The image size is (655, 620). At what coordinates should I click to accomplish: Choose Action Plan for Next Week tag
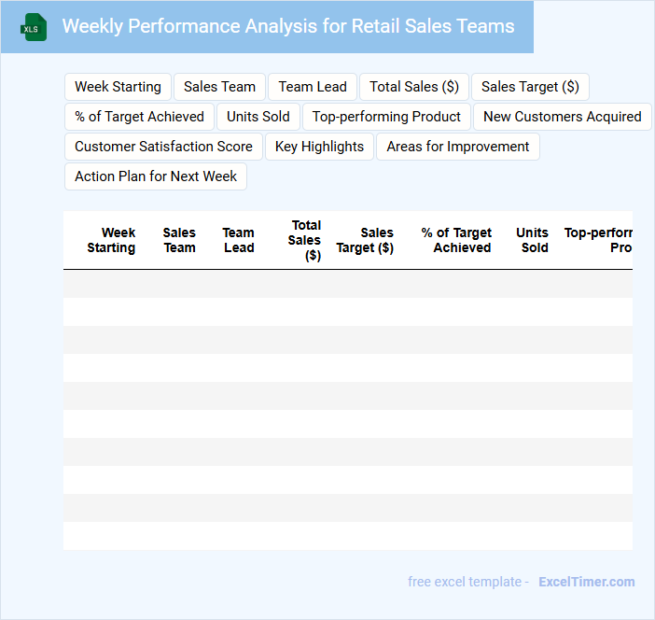[156, 176]
